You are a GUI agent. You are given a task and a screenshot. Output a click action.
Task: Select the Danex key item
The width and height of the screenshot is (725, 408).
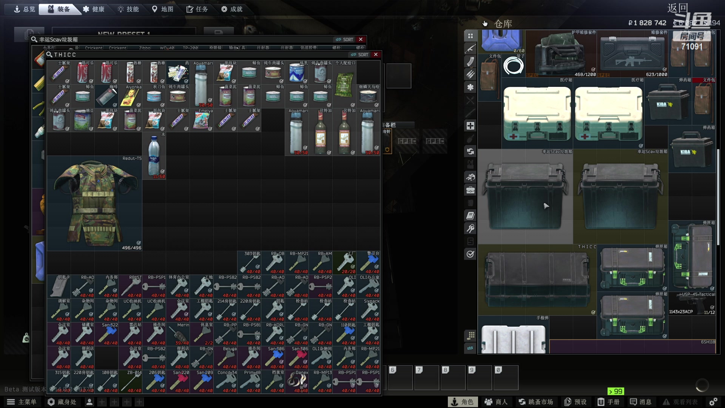tap(297, 382)
